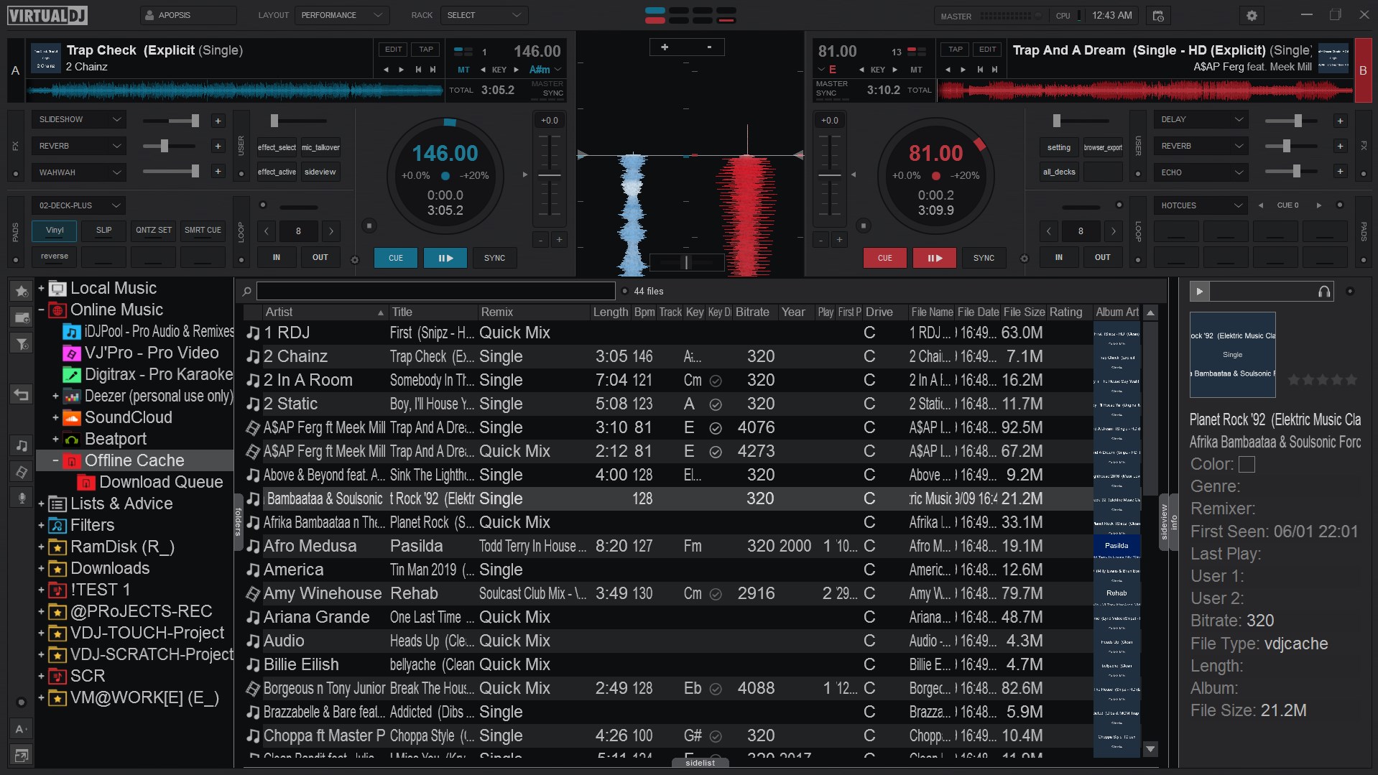Screen dimensions: 1378x775
Task: Toggle SMRT CUE pad
Action: point(203,231)
